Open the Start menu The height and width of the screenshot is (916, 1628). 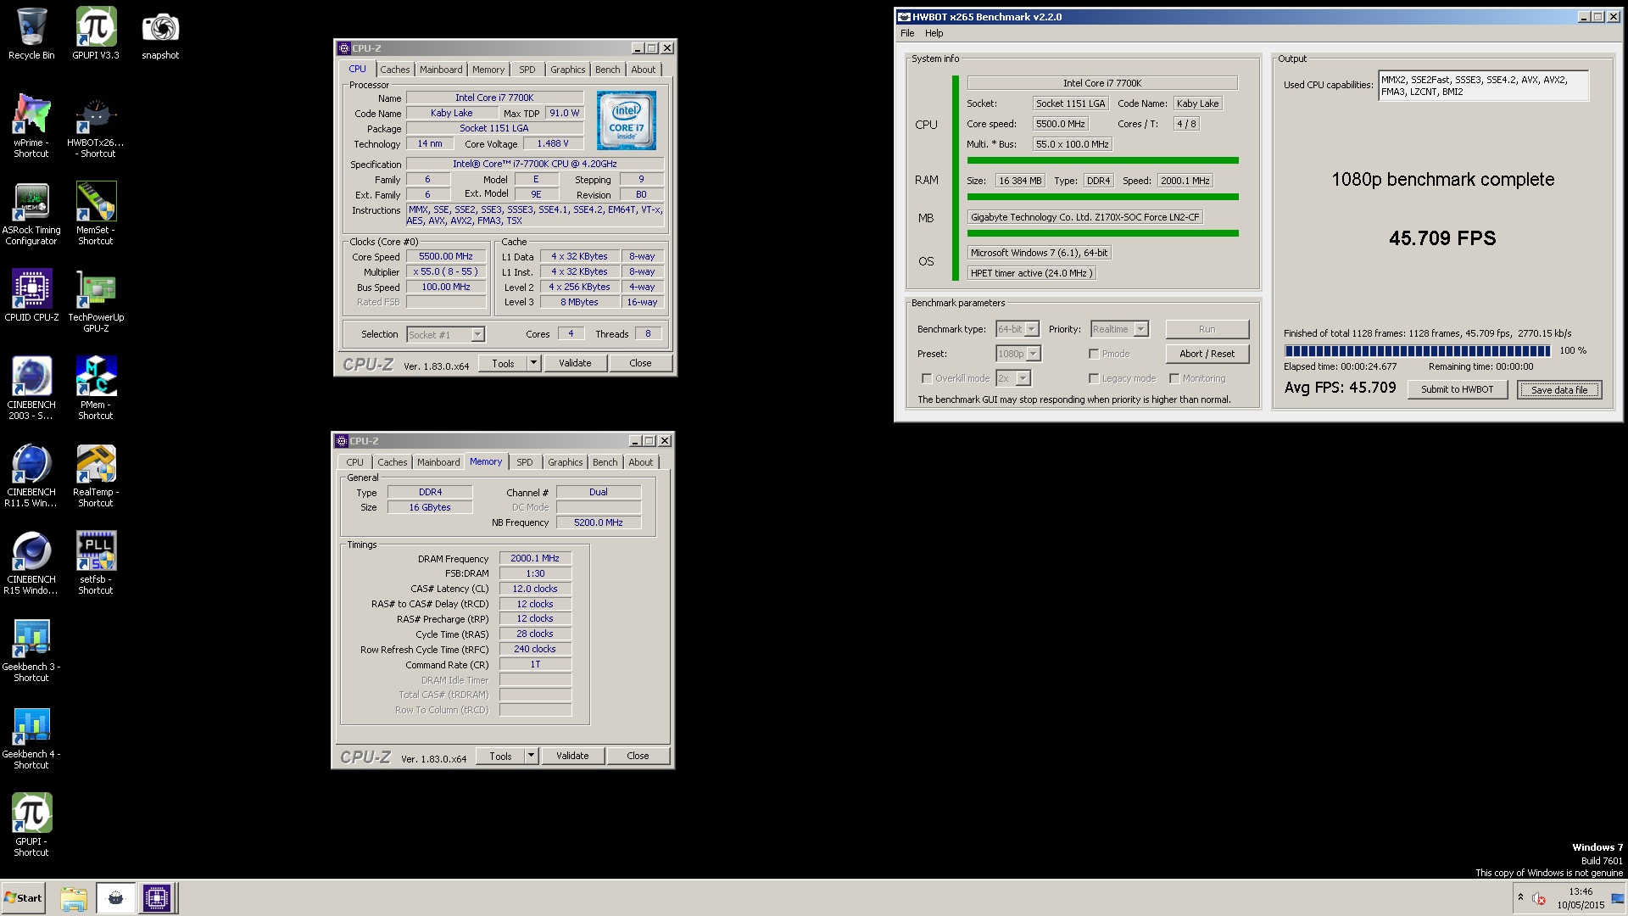[23, 898]
